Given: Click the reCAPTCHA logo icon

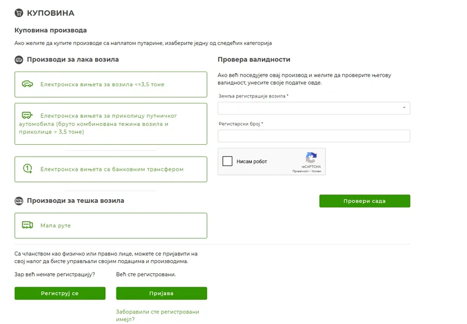Looking at the screenshot, I should point(311,158).
